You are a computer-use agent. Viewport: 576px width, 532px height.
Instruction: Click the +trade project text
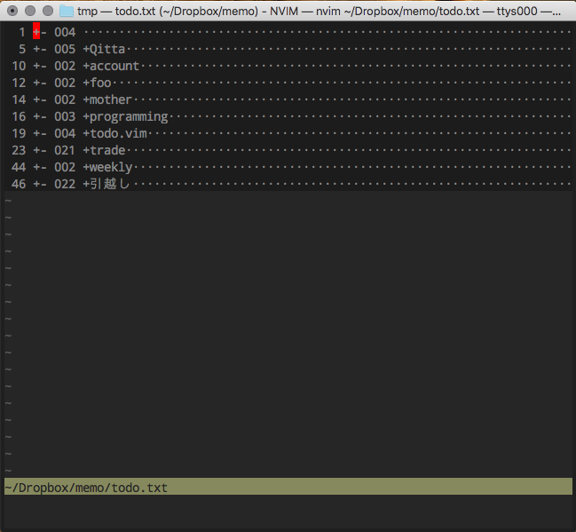tap(104, 151)
